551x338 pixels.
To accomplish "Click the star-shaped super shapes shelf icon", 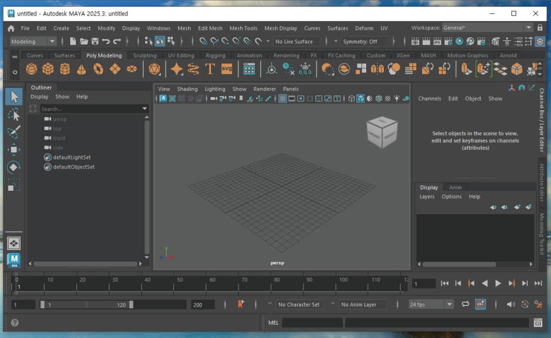I will (x=176, y=69).
